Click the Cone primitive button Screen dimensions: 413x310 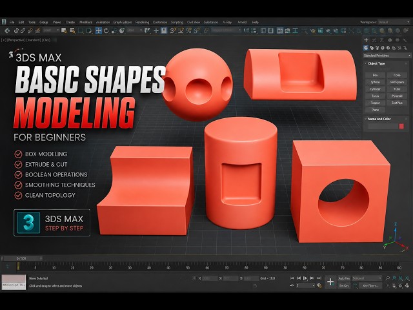click(397, 75)
